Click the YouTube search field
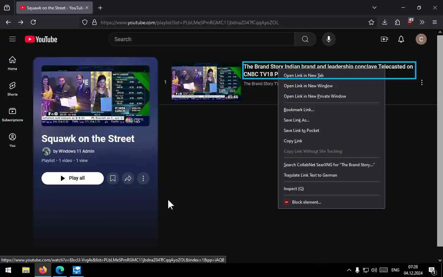Screen dimensions: 443x277 coord(202,39)
